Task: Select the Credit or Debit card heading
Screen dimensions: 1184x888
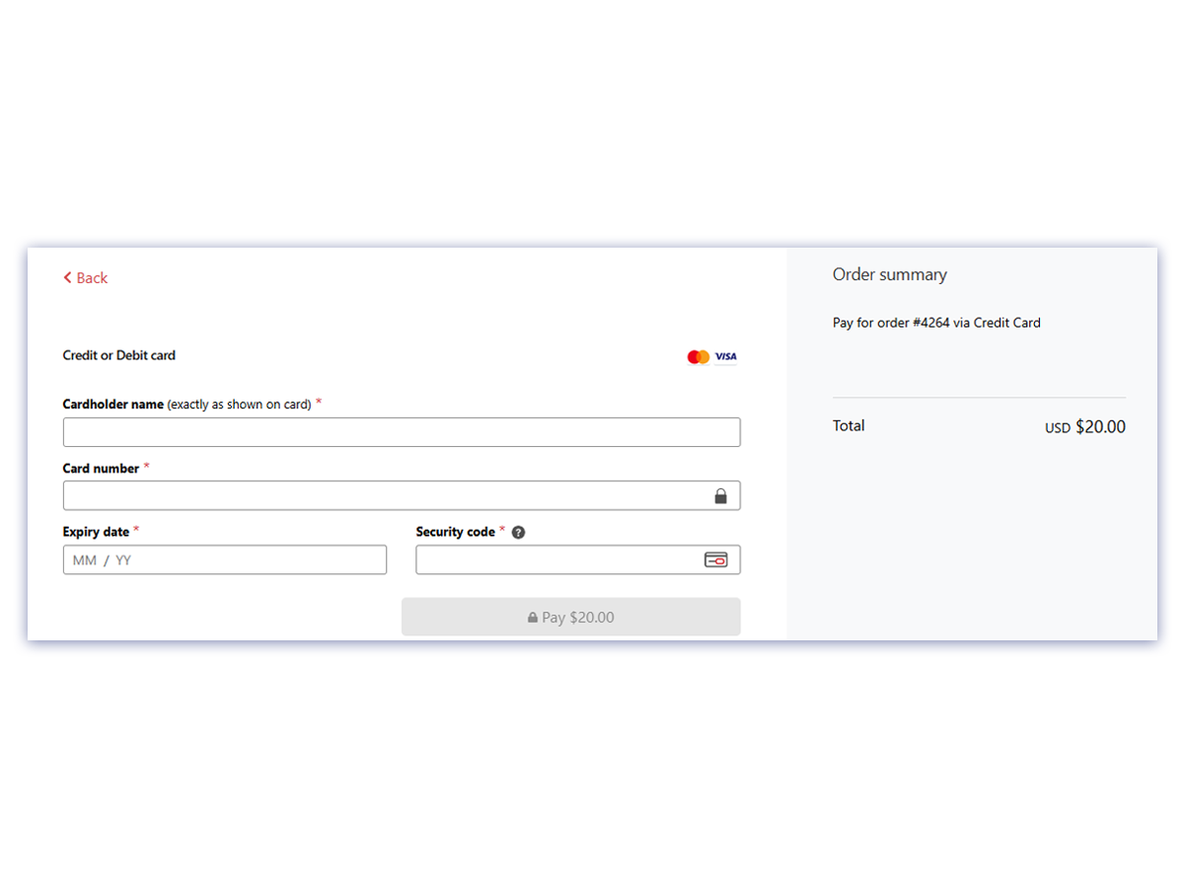Action: 118,355
